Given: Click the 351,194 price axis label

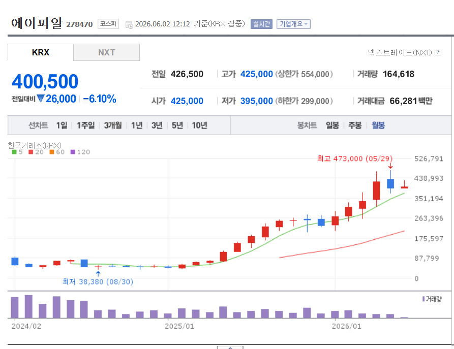Looking at the screenshot, I should 429,199.
